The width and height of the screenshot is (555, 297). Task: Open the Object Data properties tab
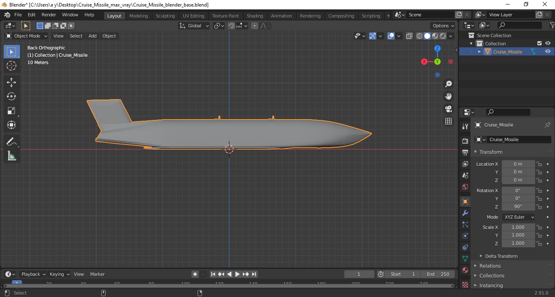coord(465,259)
